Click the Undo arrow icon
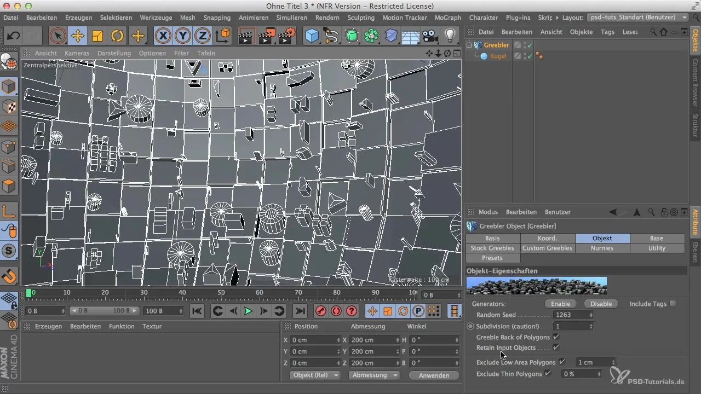This screenshot has height=394, width=701. click(13, 36)
